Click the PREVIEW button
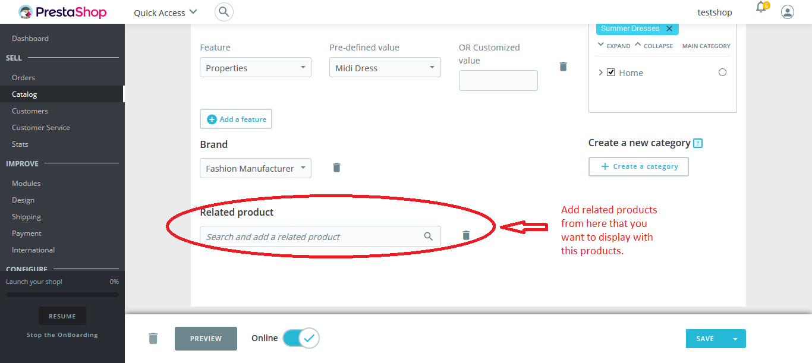This screenshot has width=812, height=363. pos(206,339)
